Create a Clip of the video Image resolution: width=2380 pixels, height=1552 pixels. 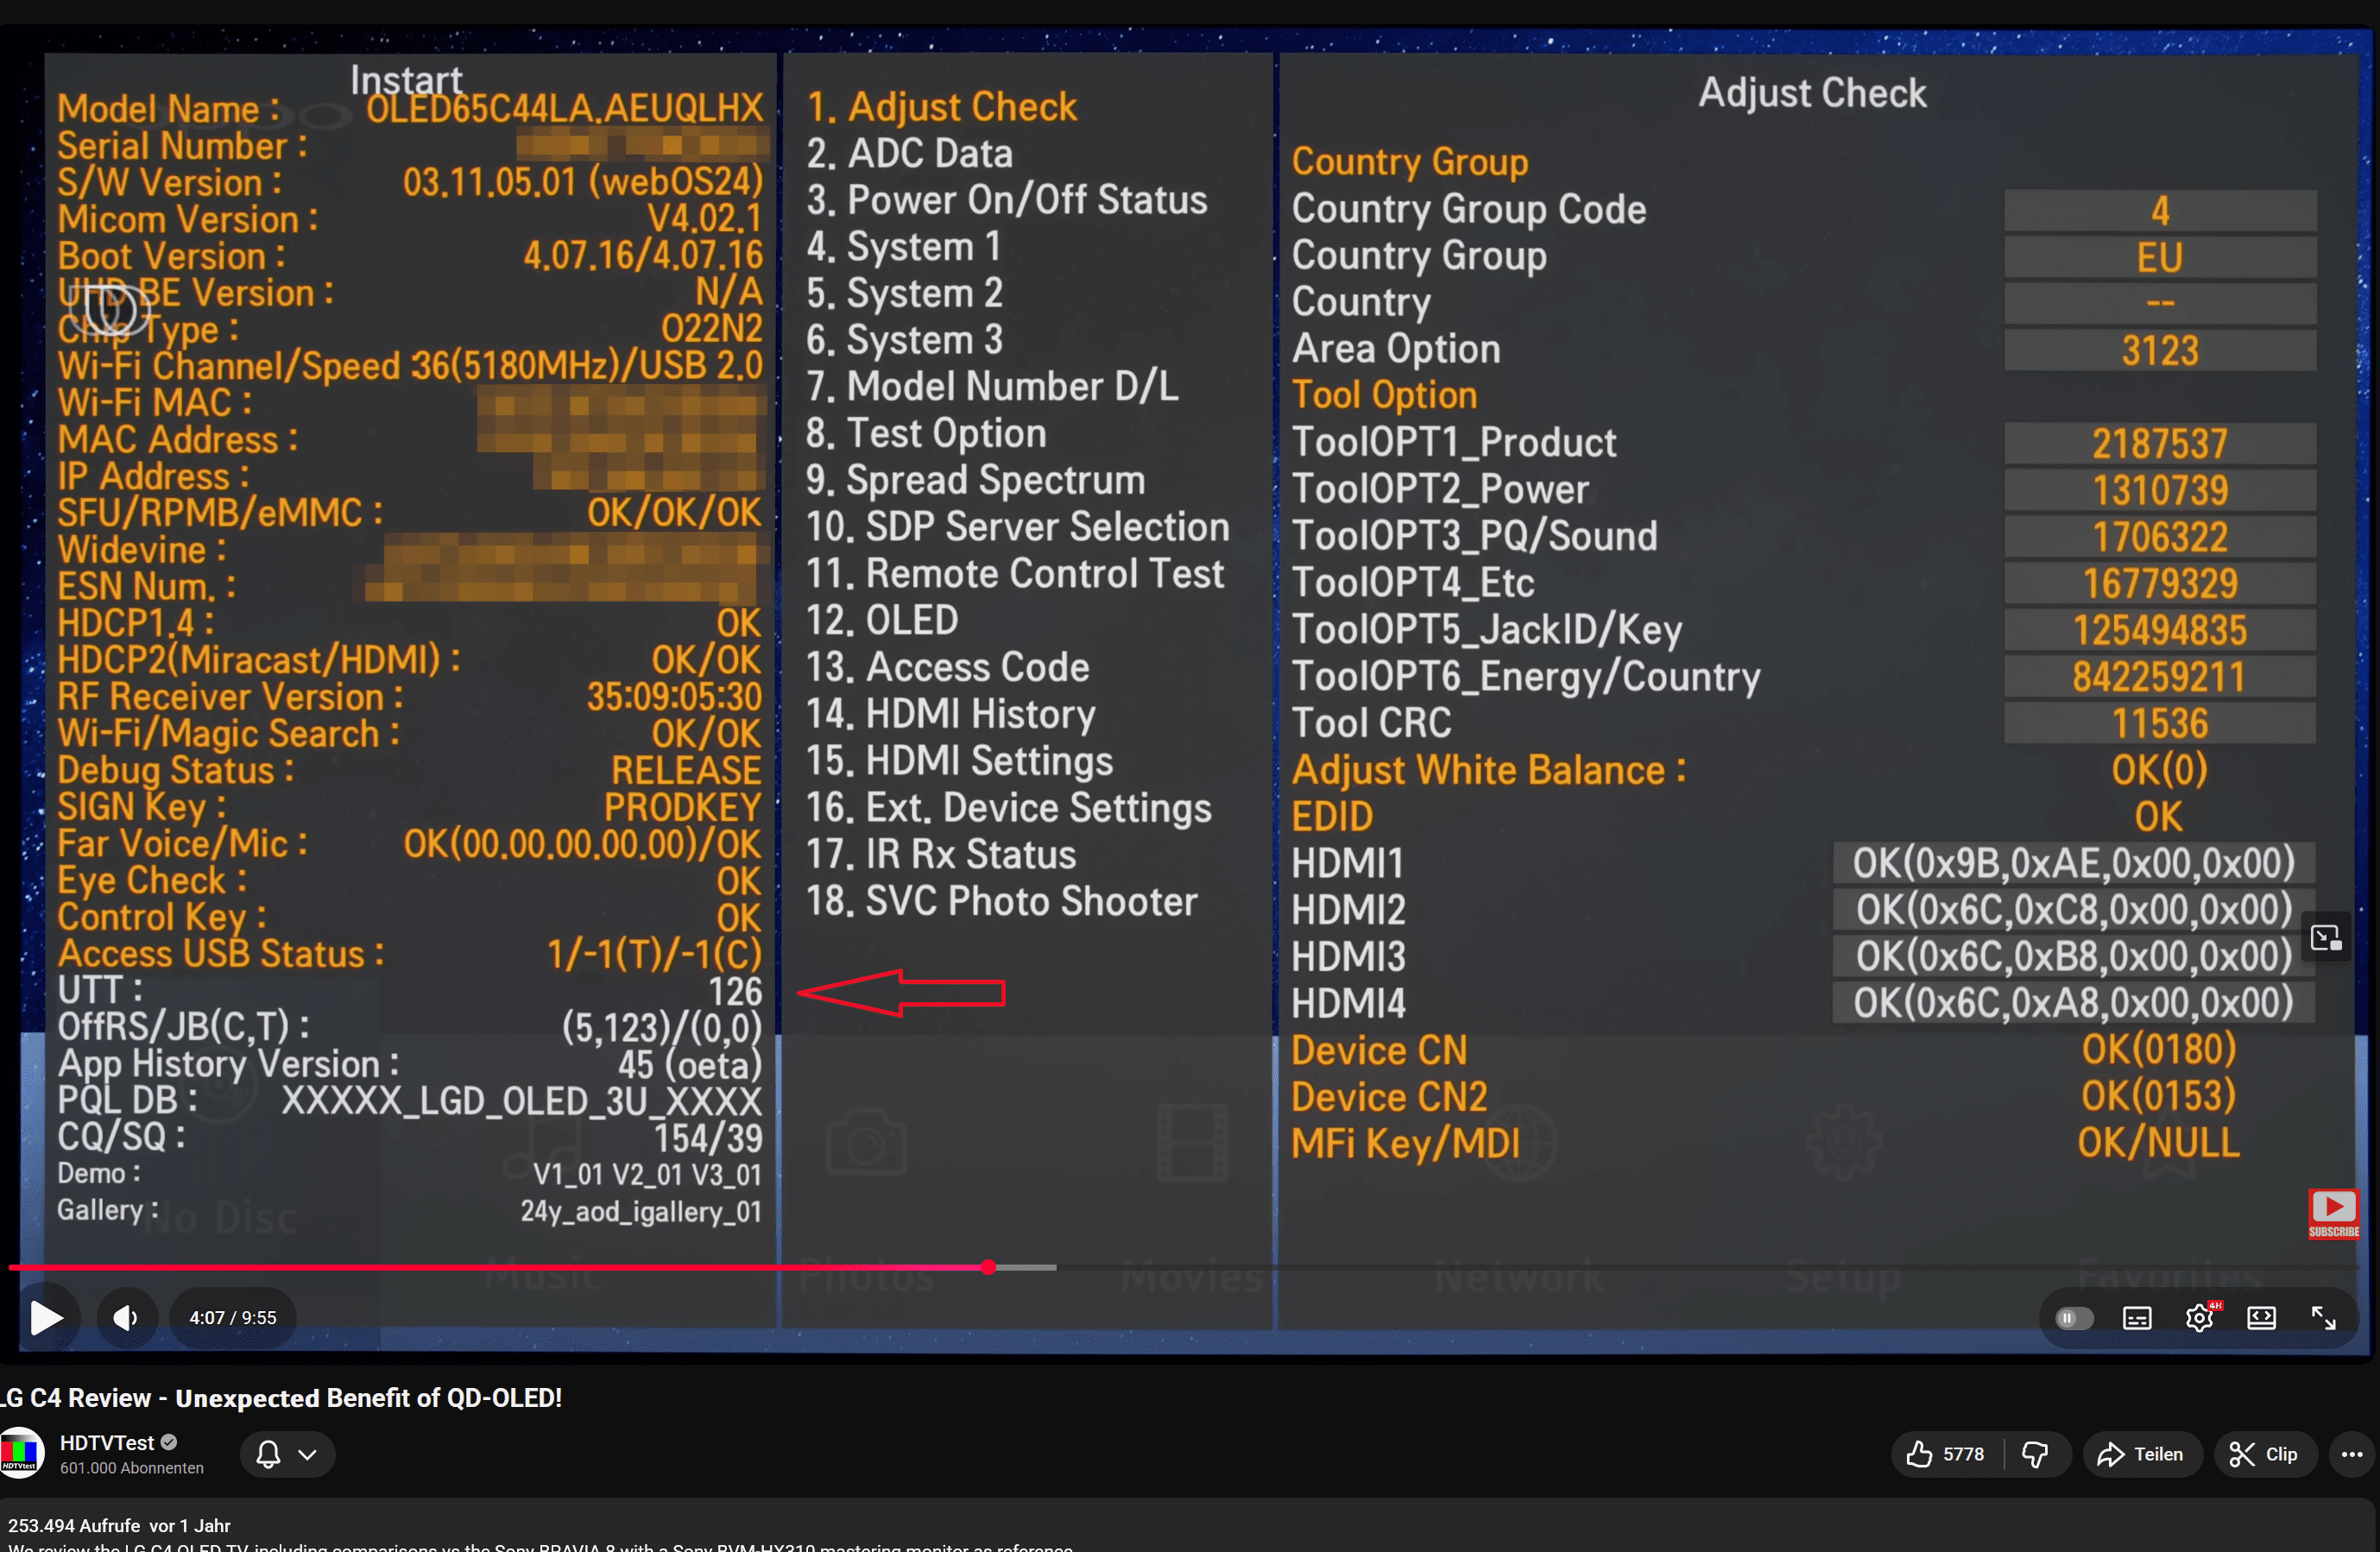click(x=2263, y=1453)
